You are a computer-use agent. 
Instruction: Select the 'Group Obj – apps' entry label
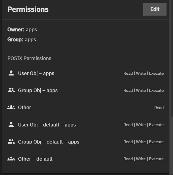[38, 91]
